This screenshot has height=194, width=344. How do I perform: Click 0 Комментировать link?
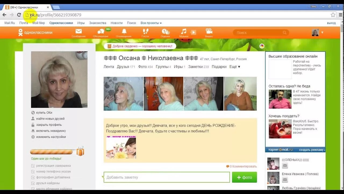[241, 167]
